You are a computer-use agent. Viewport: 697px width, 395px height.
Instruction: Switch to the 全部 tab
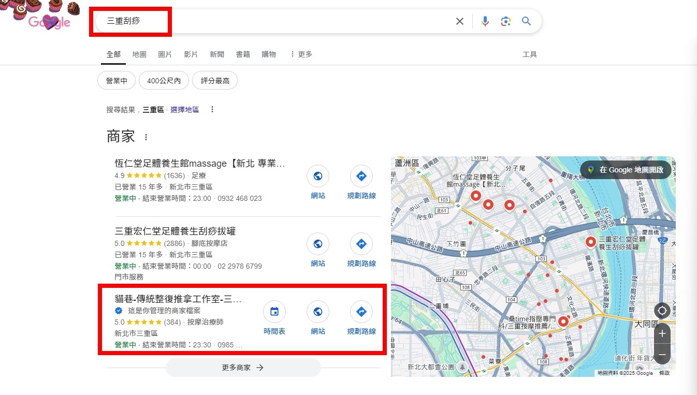pos(113,54)
